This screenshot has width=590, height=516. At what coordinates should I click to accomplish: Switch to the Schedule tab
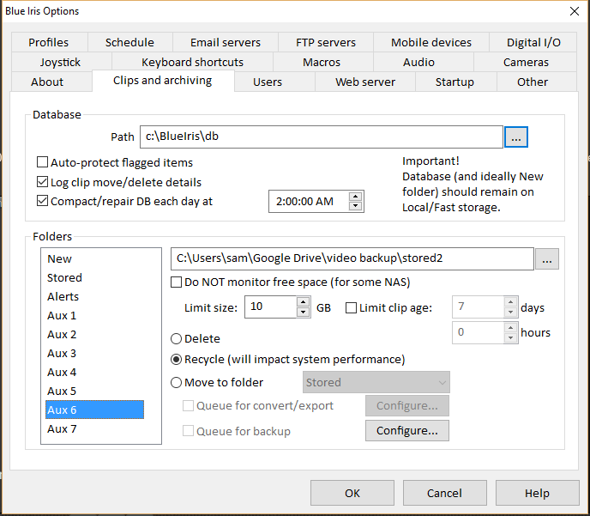click(129, 42)
